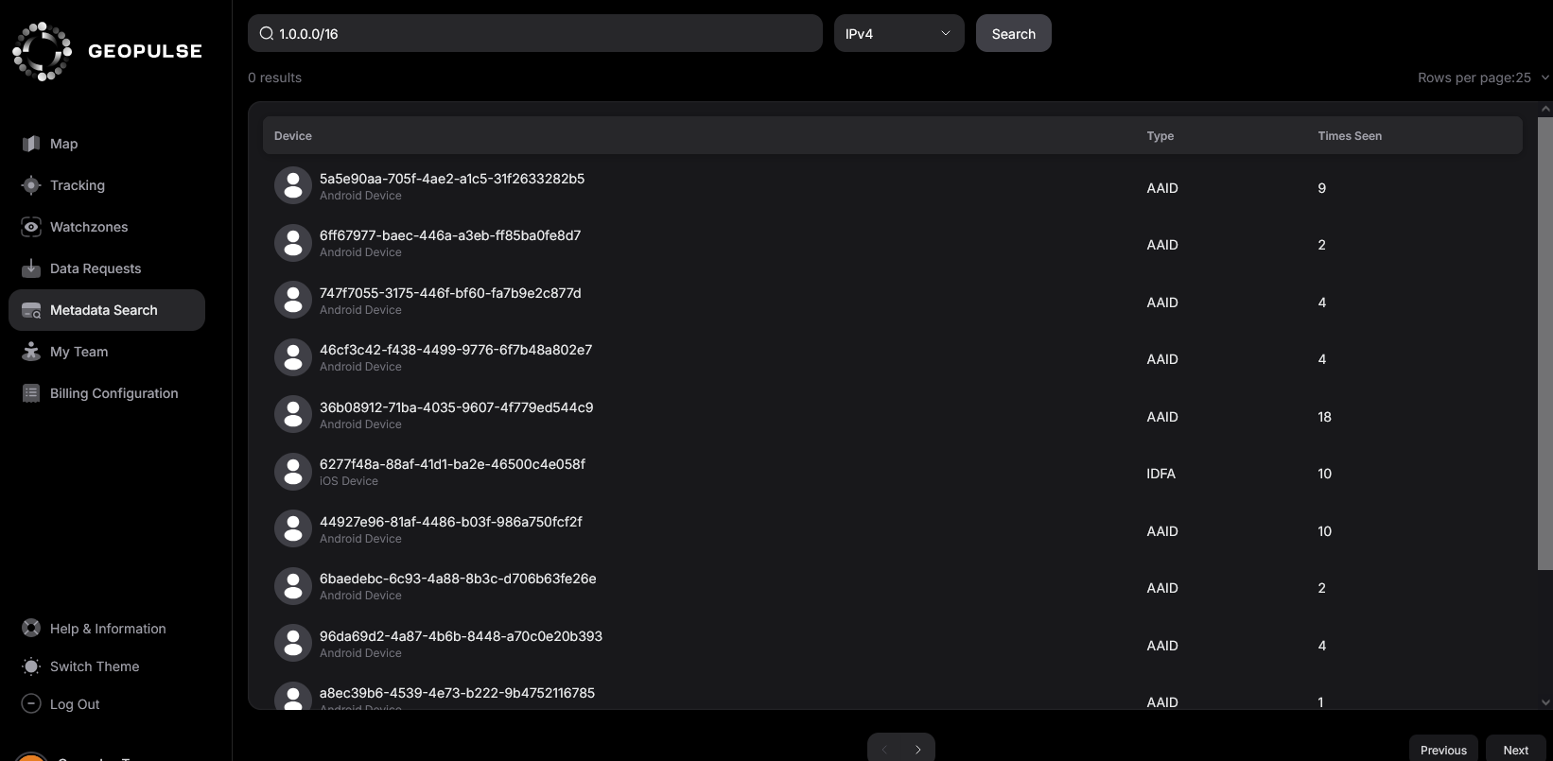Click the Log Out icon

31,704
